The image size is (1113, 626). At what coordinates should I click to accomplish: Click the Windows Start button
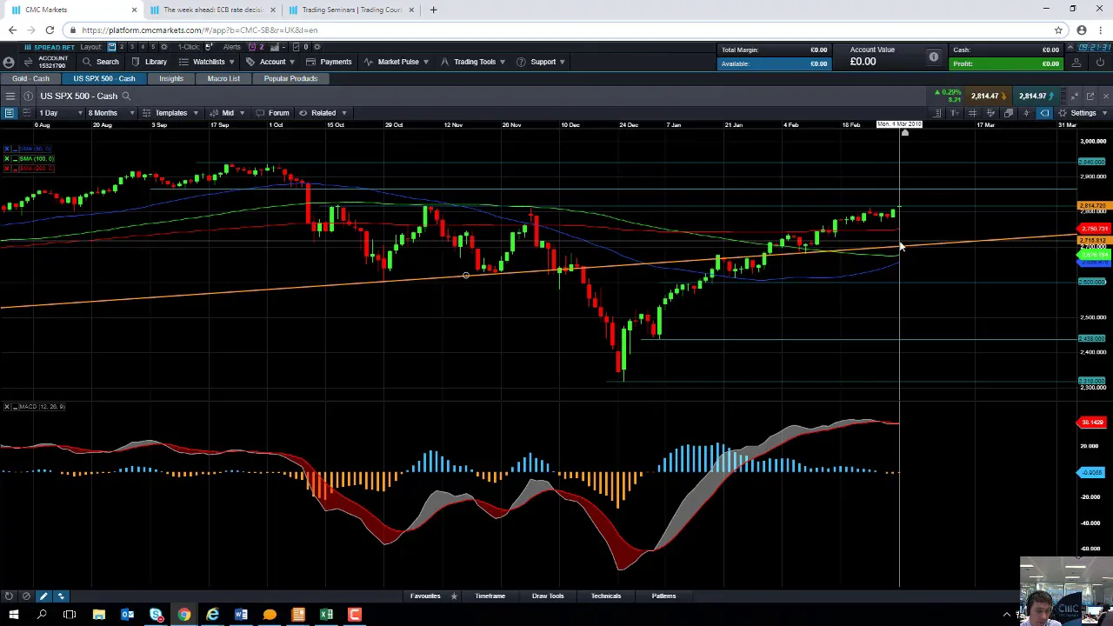tap(13, 616)
